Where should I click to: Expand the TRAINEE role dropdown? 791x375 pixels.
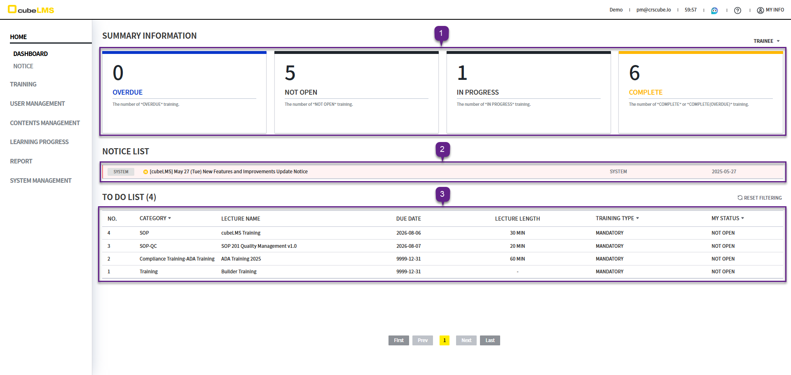[766, 41]
